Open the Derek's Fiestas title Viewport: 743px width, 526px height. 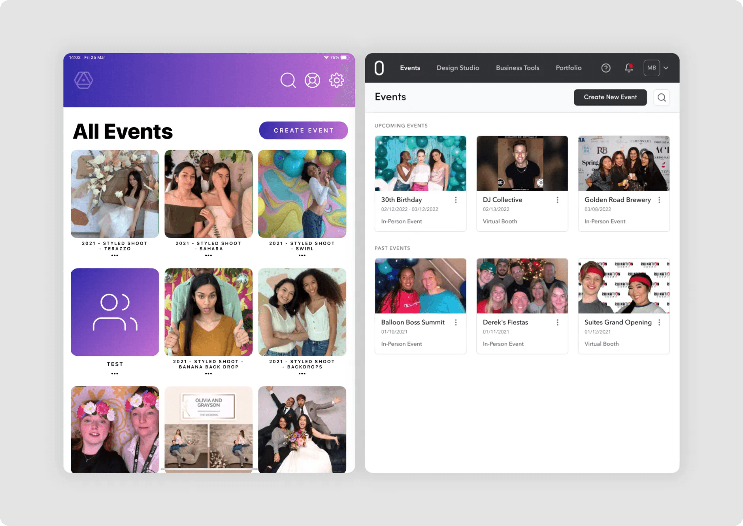[x=505, y=322]
